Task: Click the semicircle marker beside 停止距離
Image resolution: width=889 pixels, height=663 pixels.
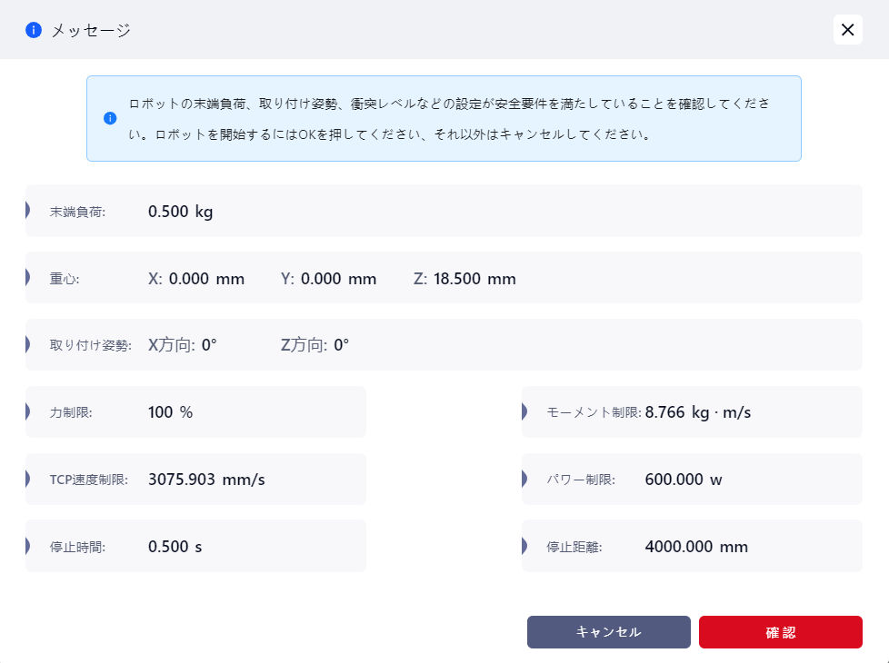Action: coord(524,547)
